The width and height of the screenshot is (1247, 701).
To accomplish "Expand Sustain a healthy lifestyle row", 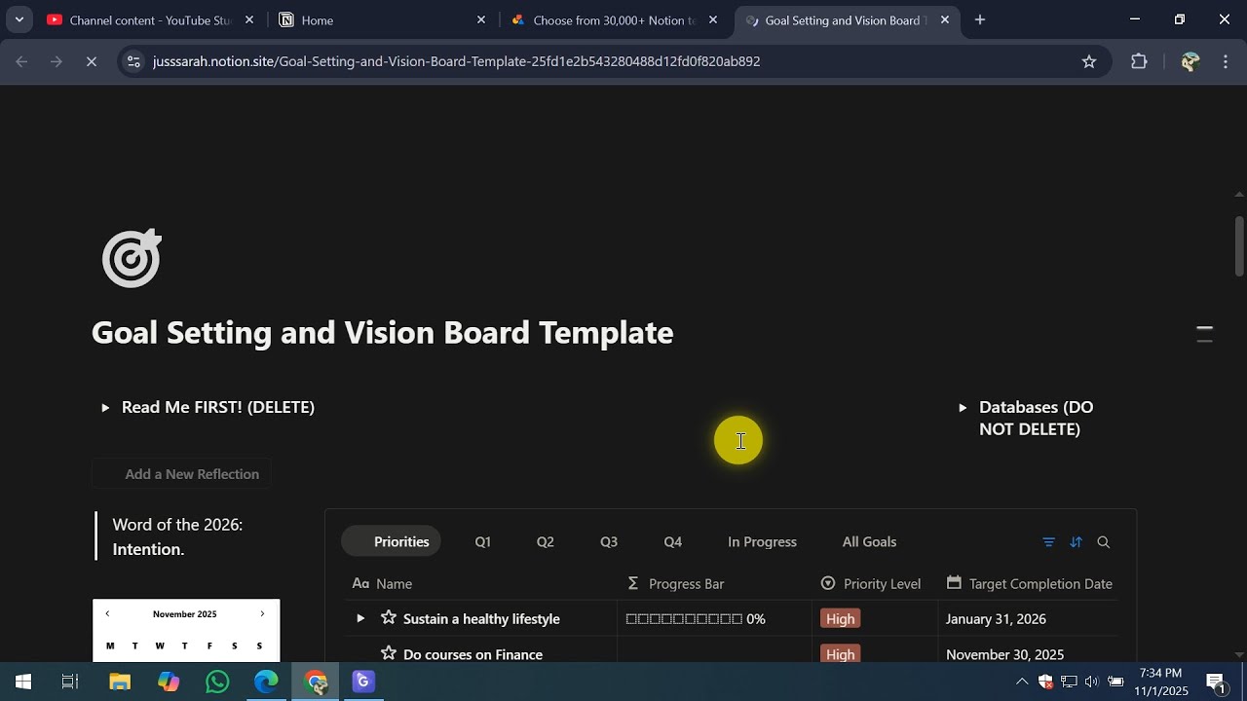I will pyautogui.click(x=360, y=618).
